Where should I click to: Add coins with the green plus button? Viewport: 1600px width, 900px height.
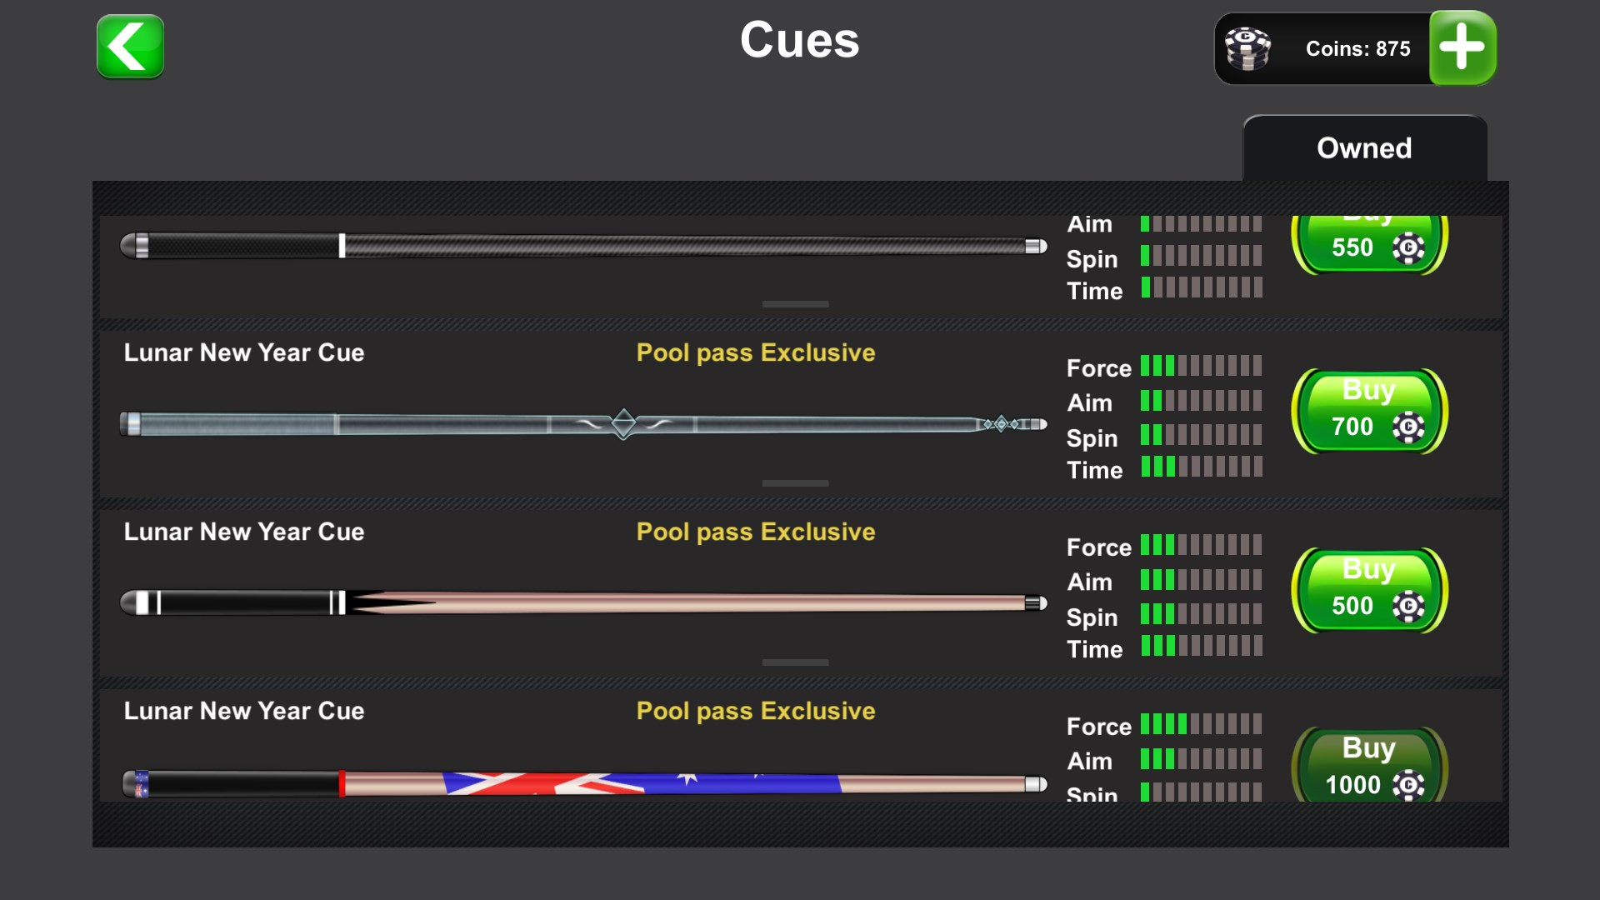coord(1462,47)
